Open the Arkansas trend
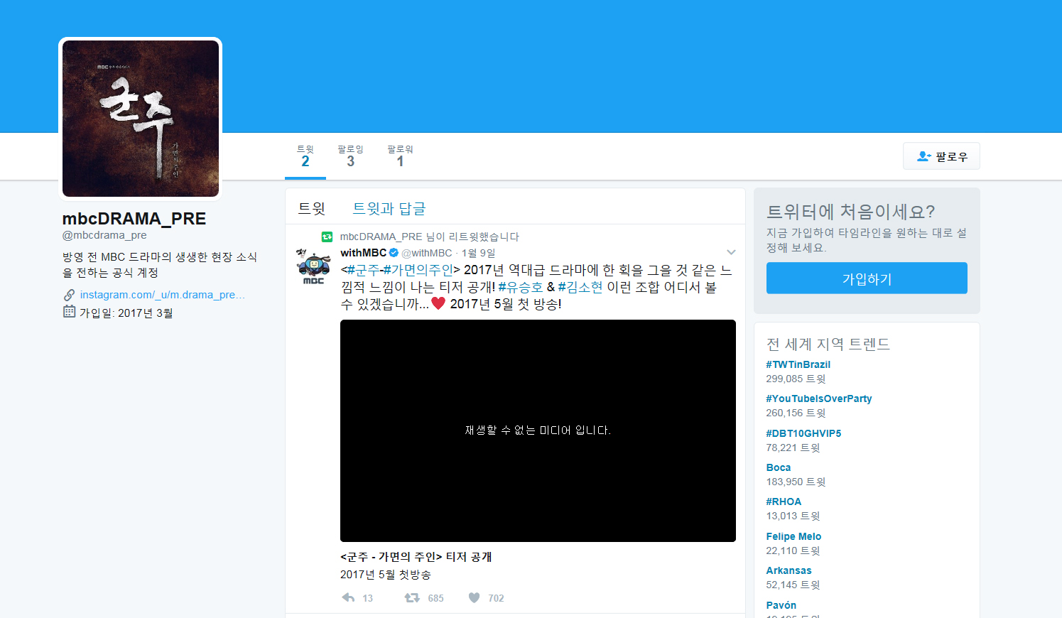The width and height of the screenshot is (1062, 618). [789, 570]
